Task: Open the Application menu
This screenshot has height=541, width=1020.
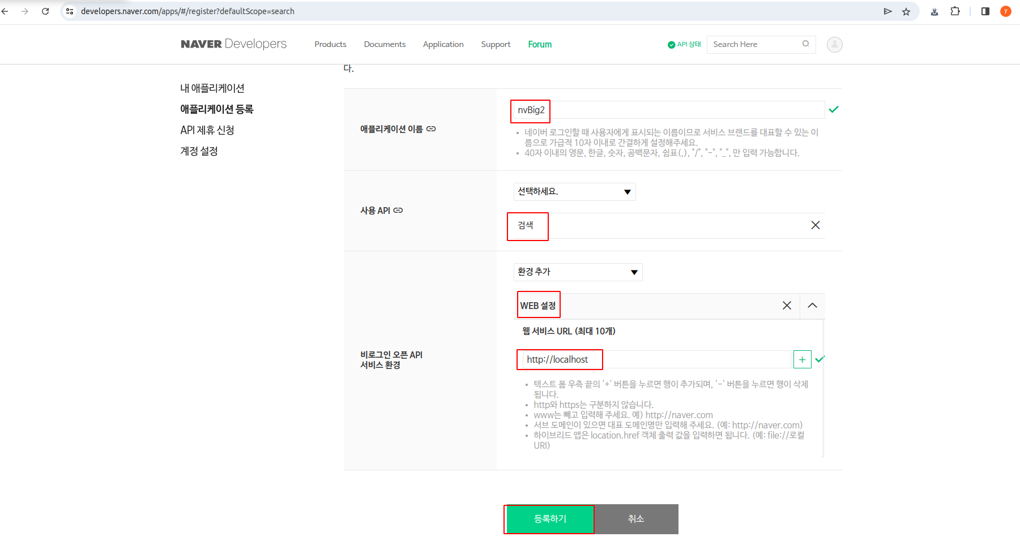Action: pos(443,44)
